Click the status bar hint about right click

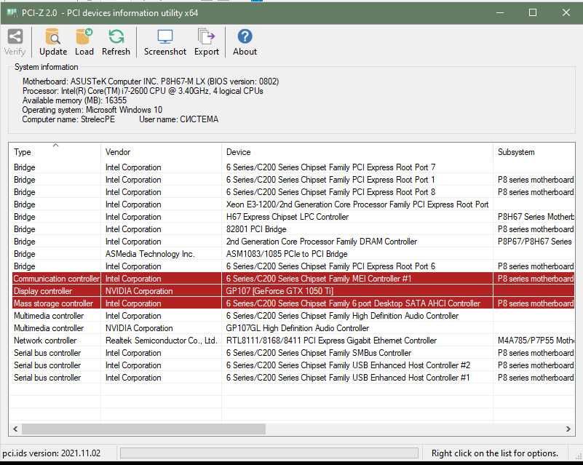495,453
